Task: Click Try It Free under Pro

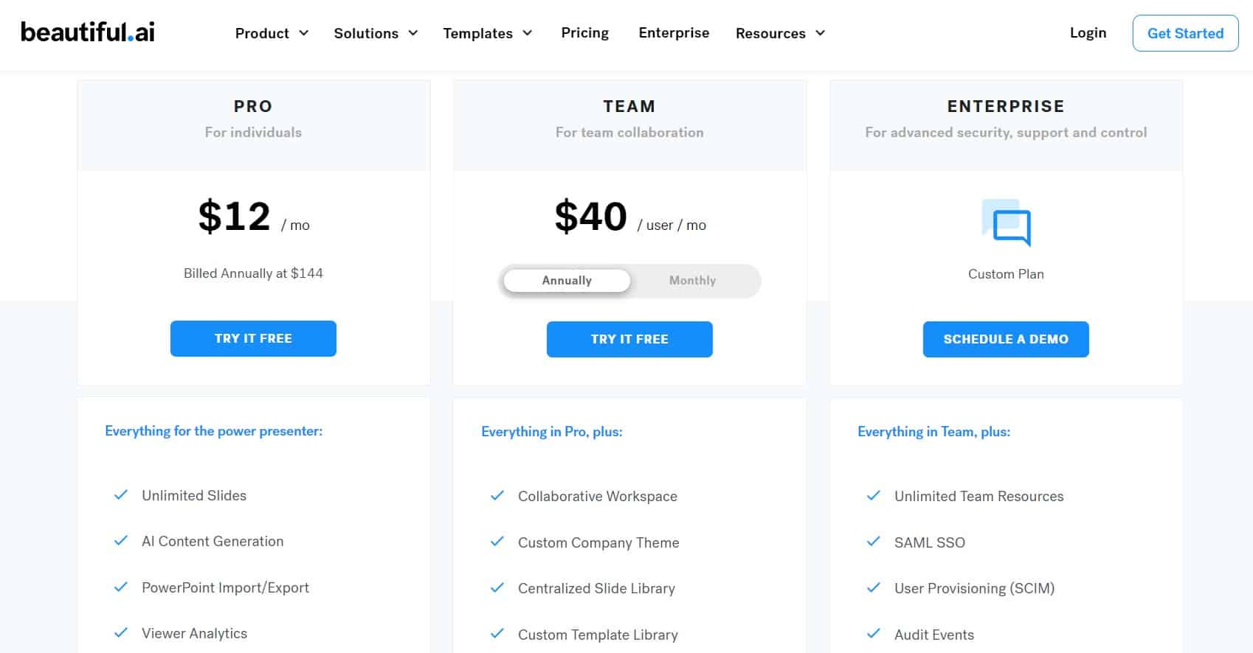Action: coord(253,338)
